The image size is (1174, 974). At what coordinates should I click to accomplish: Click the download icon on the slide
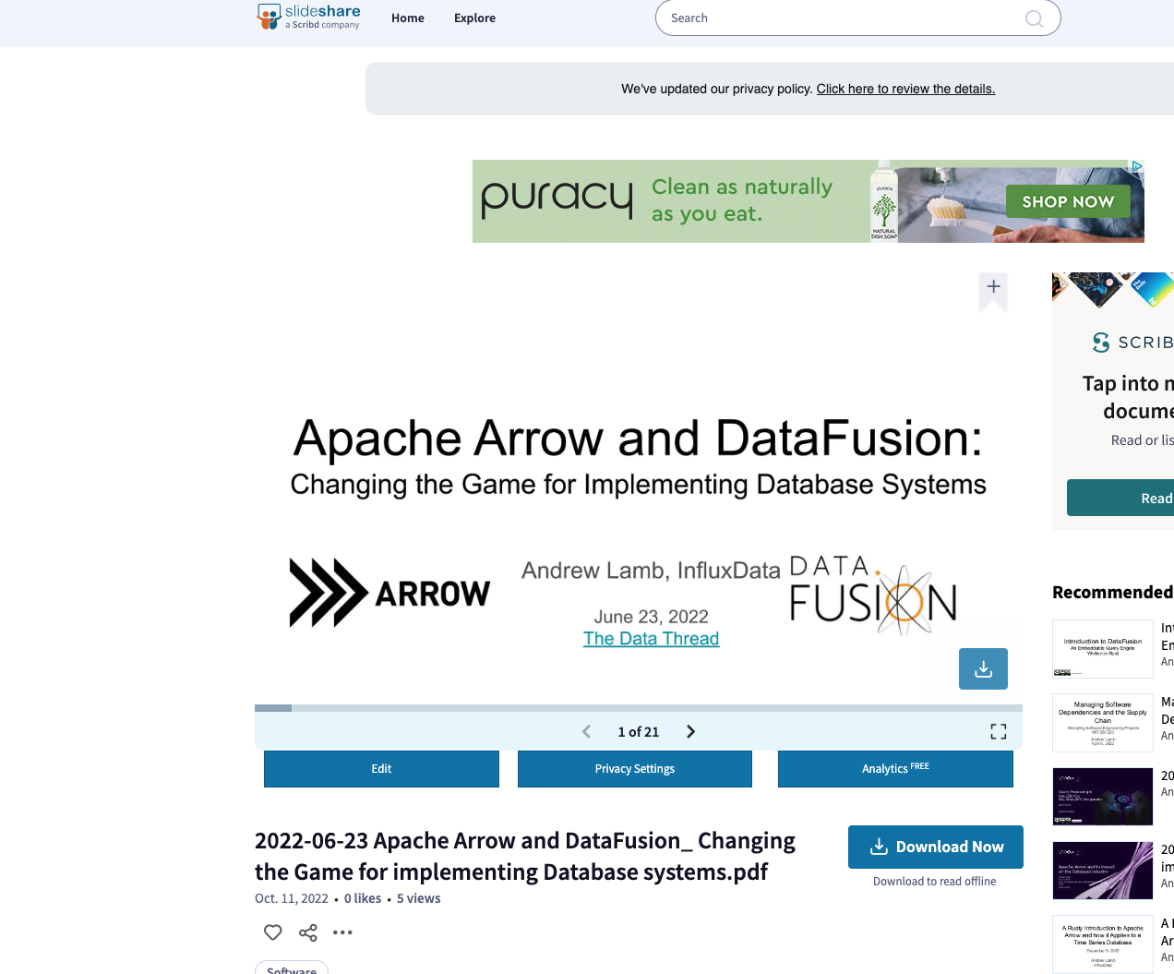point(983,668)
